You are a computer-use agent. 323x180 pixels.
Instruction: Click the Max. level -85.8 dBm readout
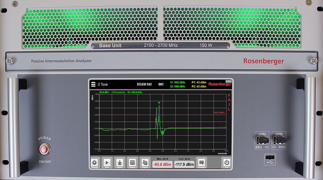162,165
